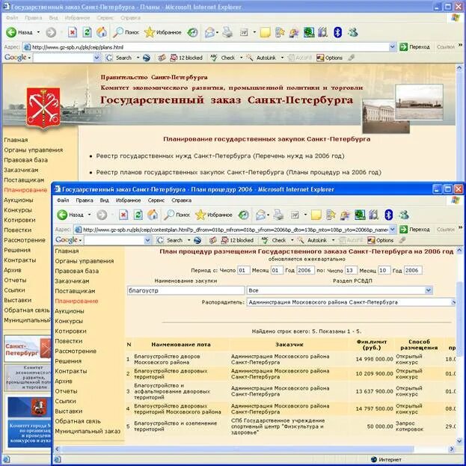Screen dimensions: 466x466
Task: Click amount '10 209 900.00' in table
Action: click(374, 373)
